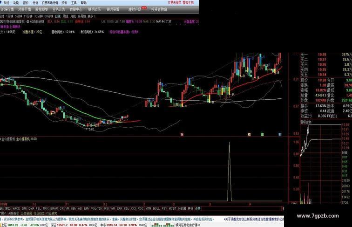Open the 业务公告 tab
352x227 pixels.
(x=59, y=9)
